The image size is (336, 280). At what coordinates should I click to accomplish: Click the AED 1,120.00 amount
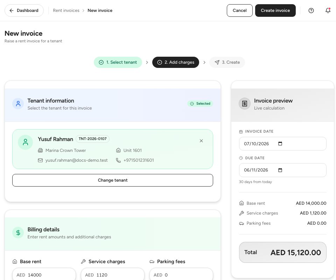313,213
